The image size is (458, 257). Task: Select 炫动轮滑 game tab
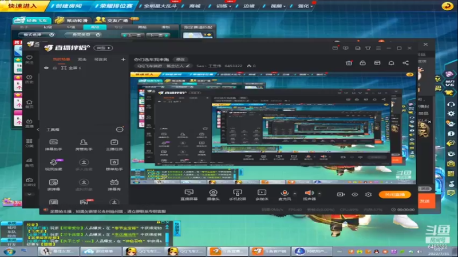pos(73,20)
